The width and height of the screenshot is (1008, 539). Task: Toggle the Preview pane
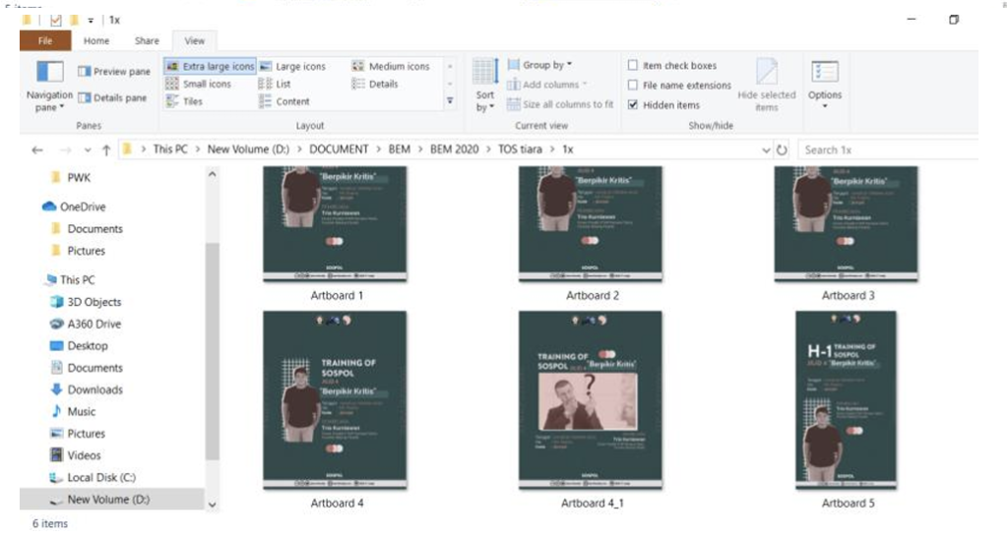click(113, 72)
